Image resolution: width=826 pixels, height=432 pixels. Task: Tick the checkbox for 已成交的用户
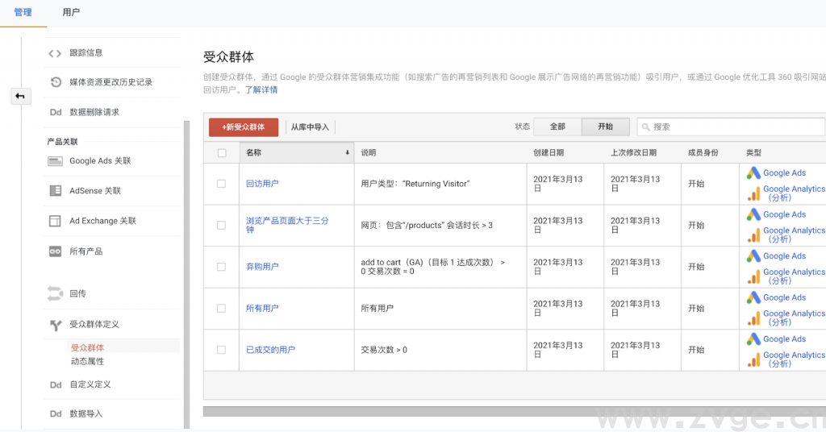(221, 350)
